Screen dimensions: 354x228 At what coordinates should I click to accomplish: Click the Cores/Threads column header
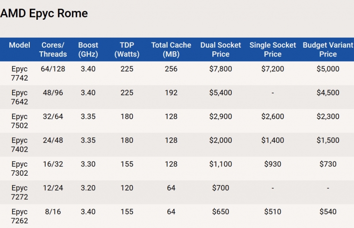[53, 49]
